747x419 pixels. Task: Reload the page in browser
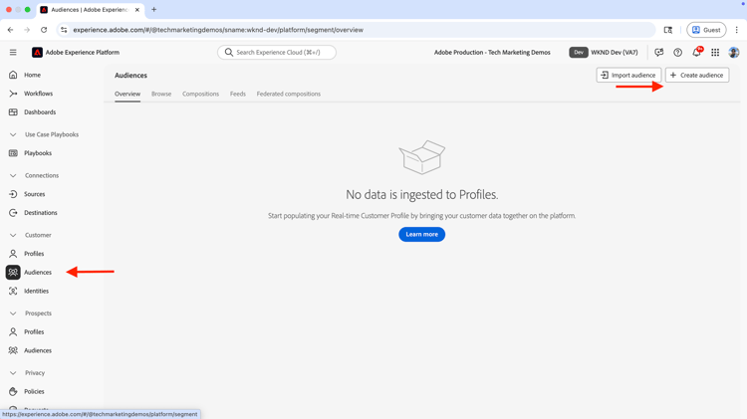coord(44,30)
